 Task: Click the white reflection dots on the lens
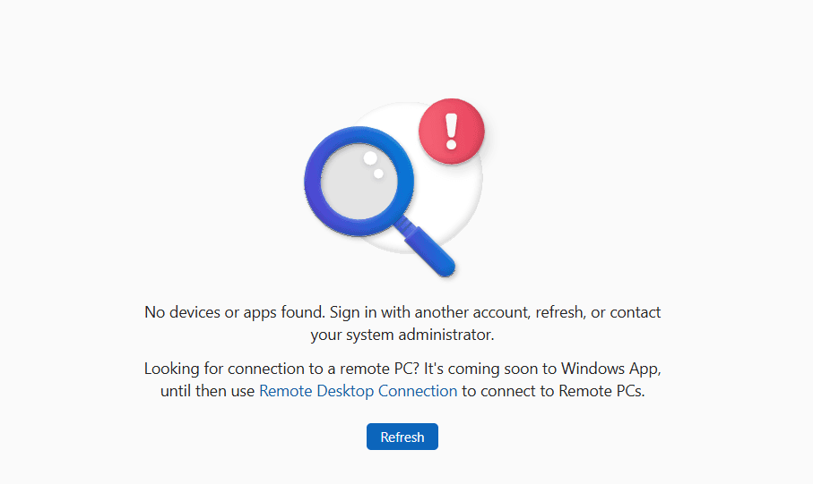[372, 163]
